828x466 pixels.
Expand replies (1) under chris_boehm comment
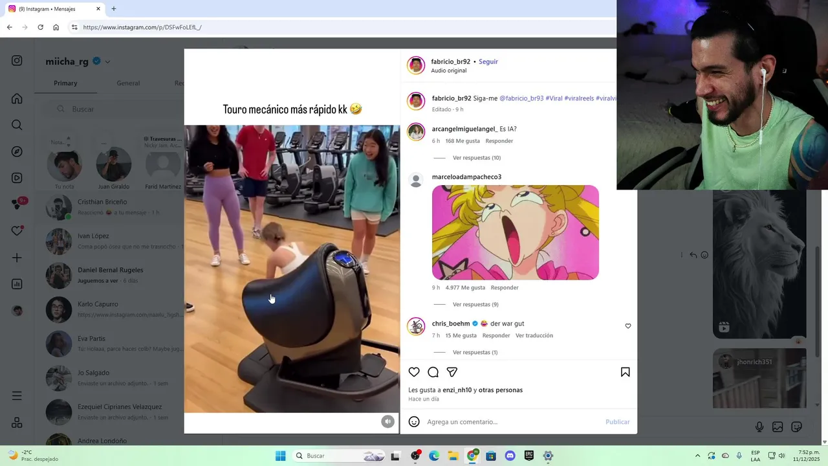[475, 353]
